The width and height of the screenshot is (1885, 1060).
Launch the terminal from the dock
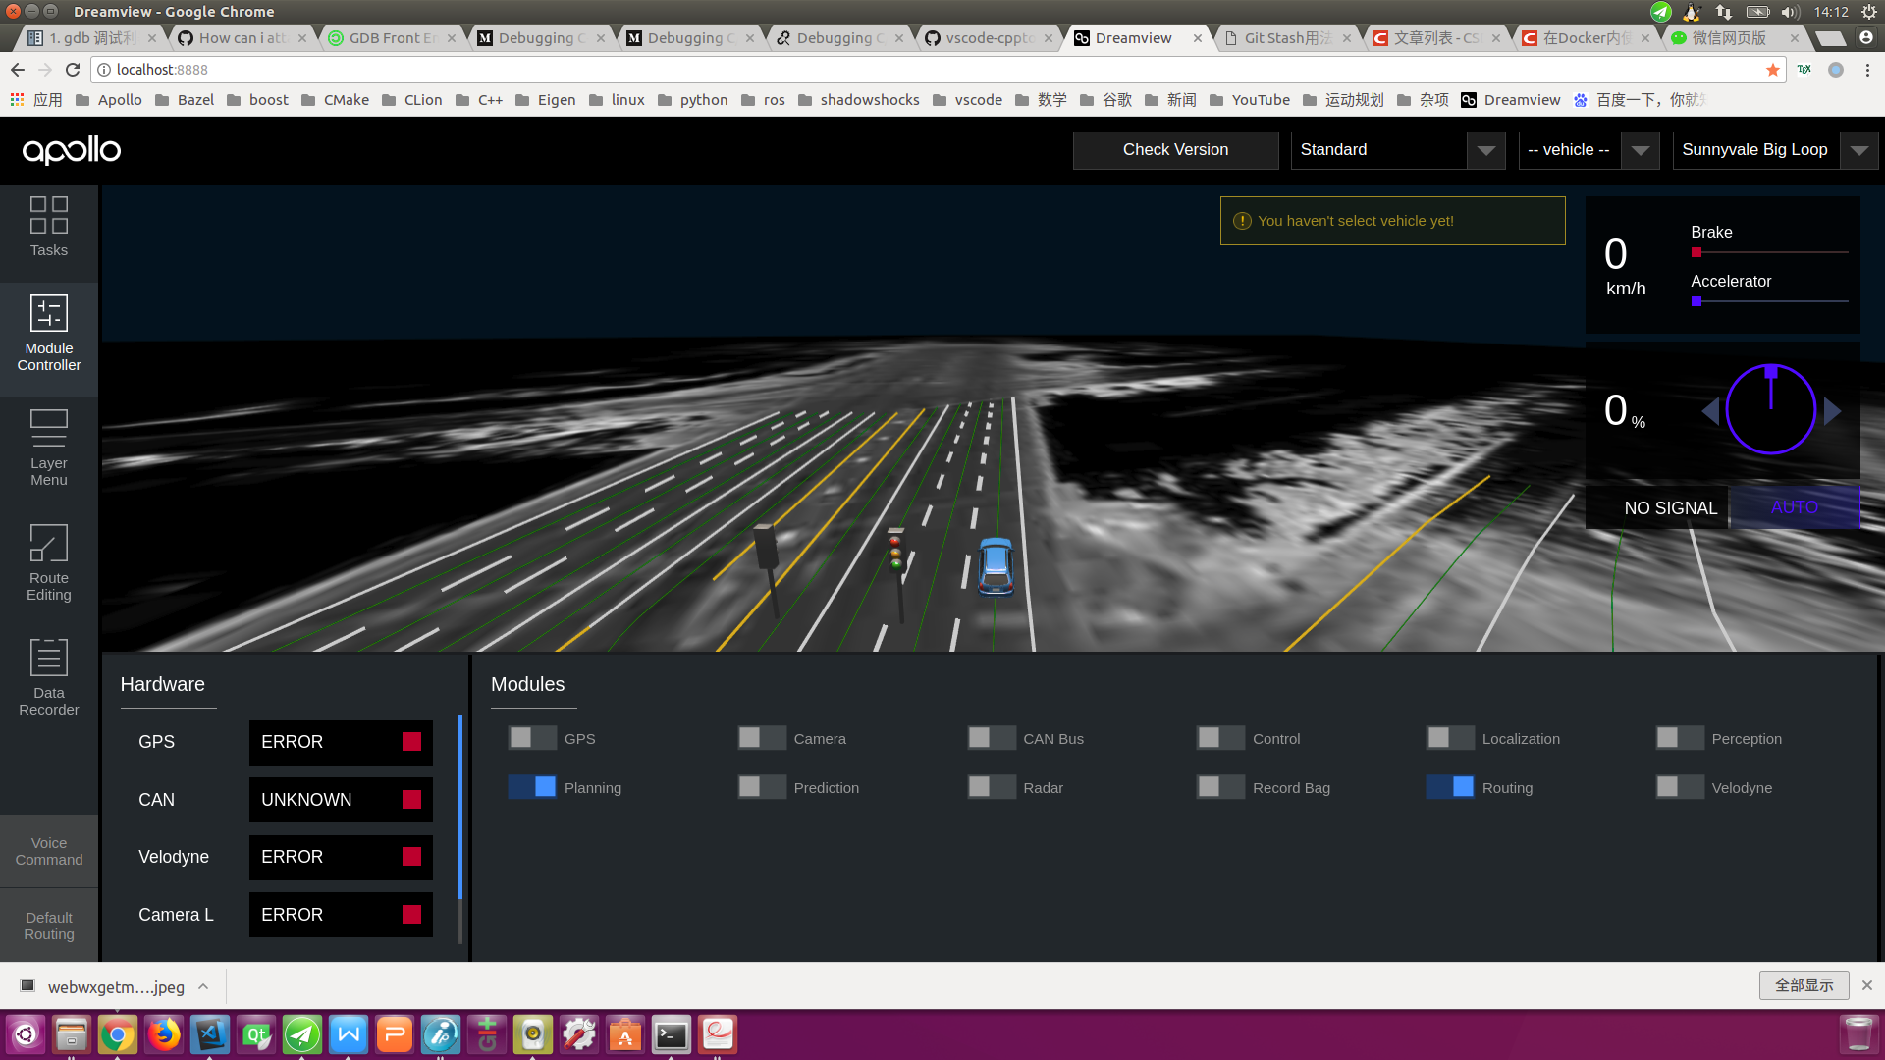pos(672,1034)
